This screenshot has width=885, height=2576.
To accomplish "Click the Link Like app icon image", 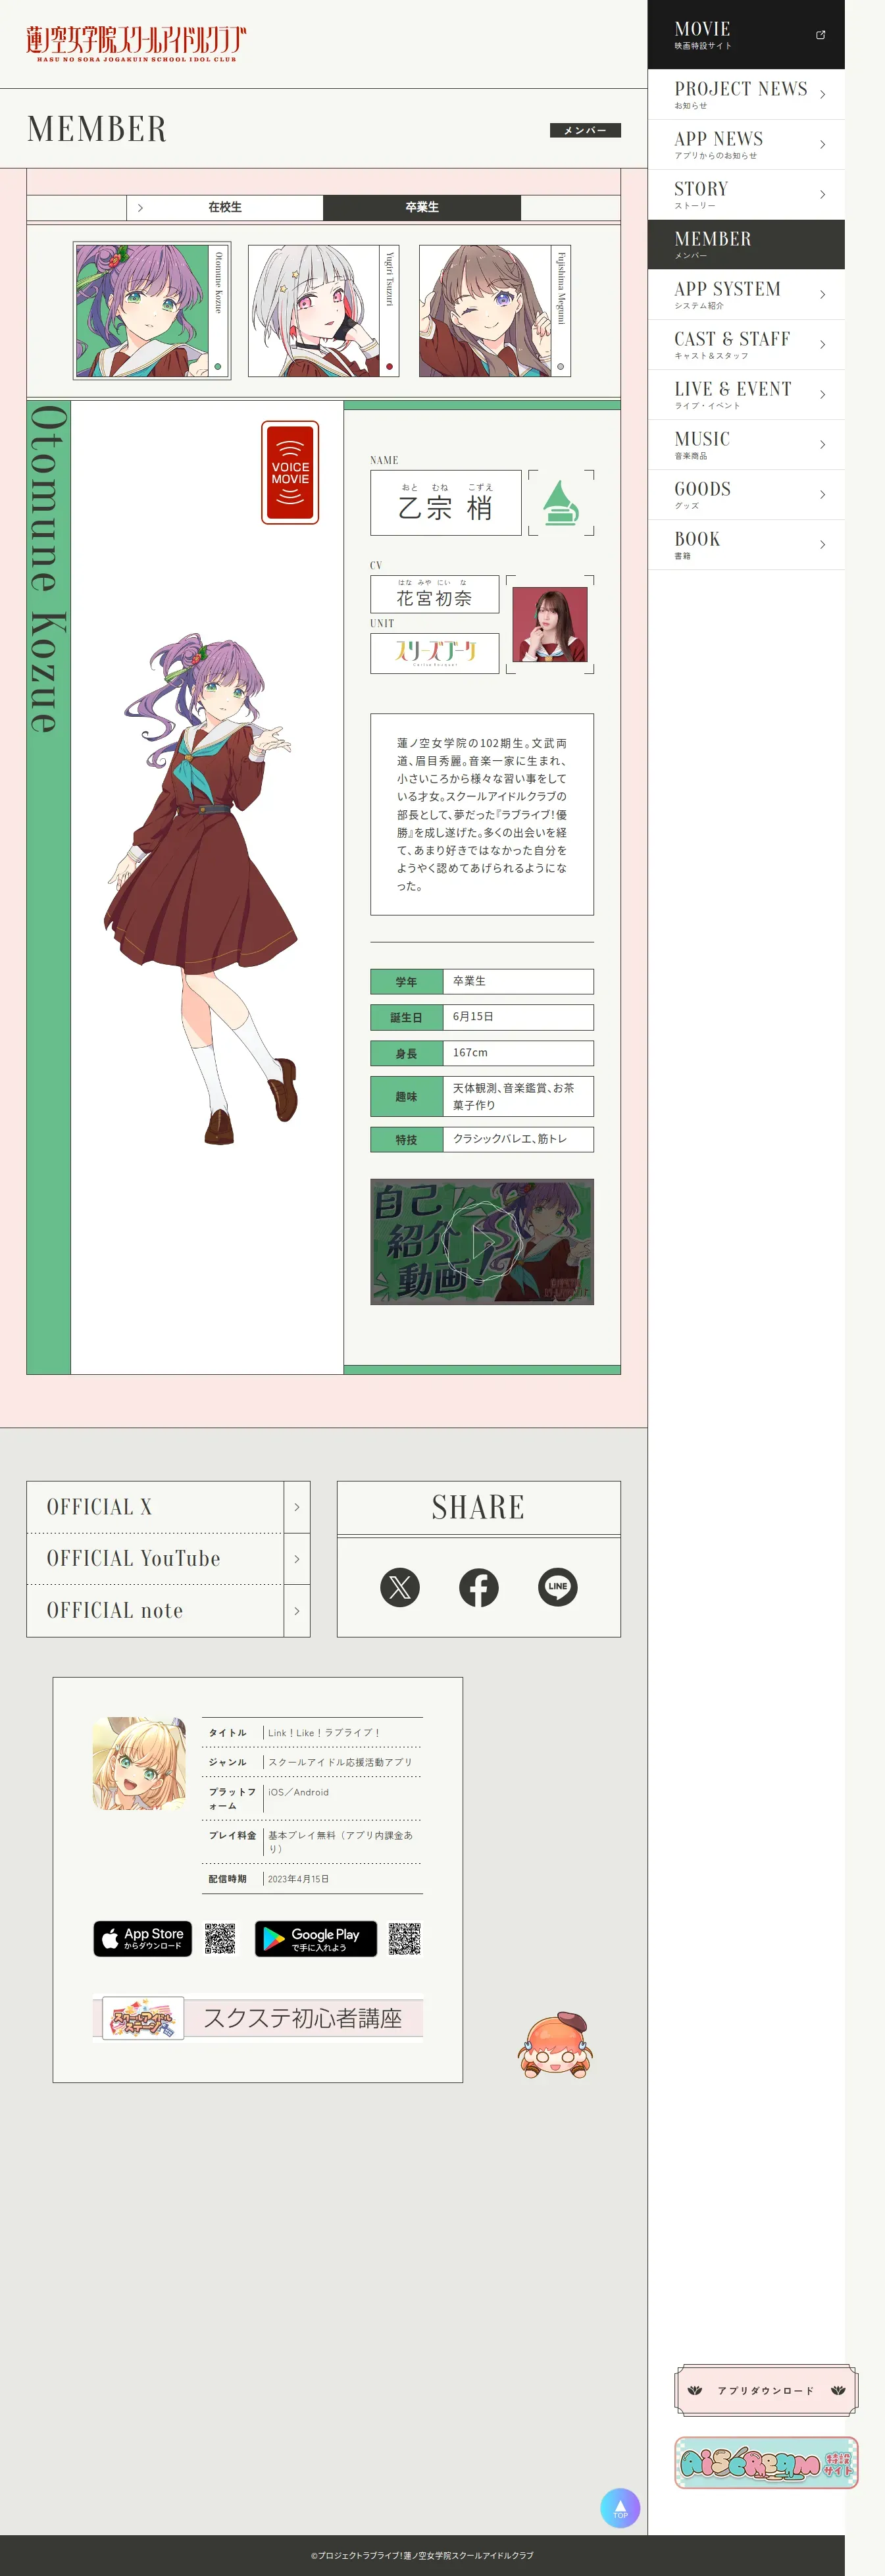I will [139, 1763].
